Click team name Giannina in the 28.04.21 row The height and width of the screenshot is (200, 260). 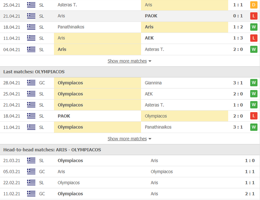pyautogui.click(x=153, y=83)
